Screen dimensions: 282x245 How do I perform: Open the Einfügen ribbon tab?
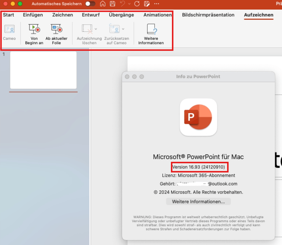(x=33, y=15)
